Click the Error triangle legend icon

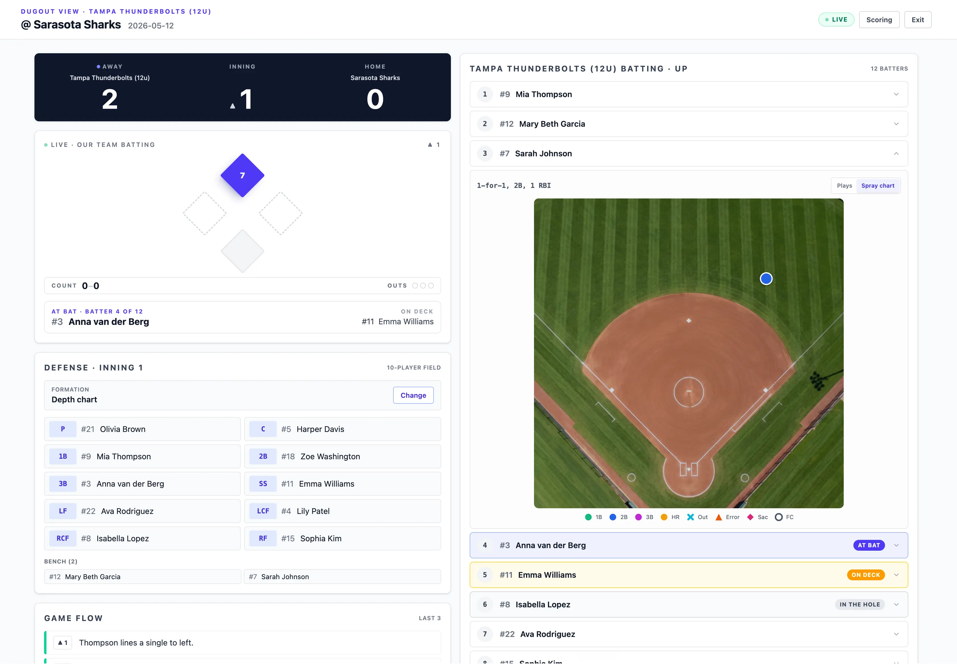[719, 517]
